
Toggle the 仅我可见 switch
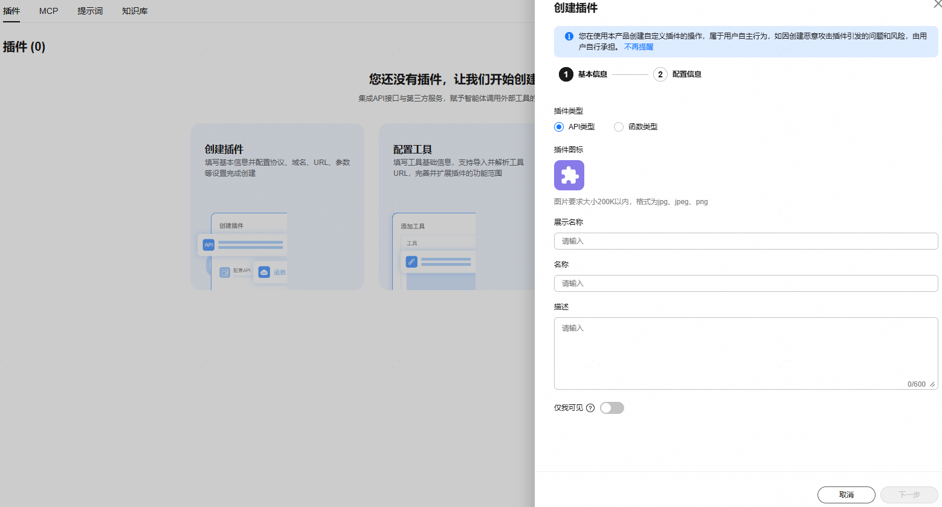(611, 408)
